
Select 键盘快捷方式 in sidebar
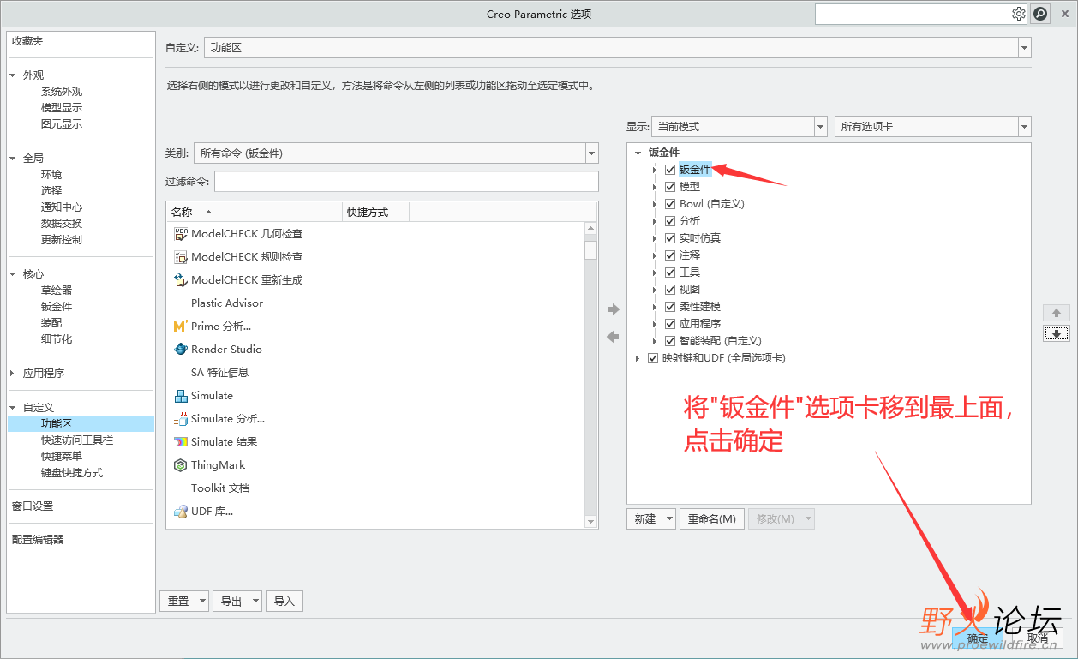click(72, 473)
